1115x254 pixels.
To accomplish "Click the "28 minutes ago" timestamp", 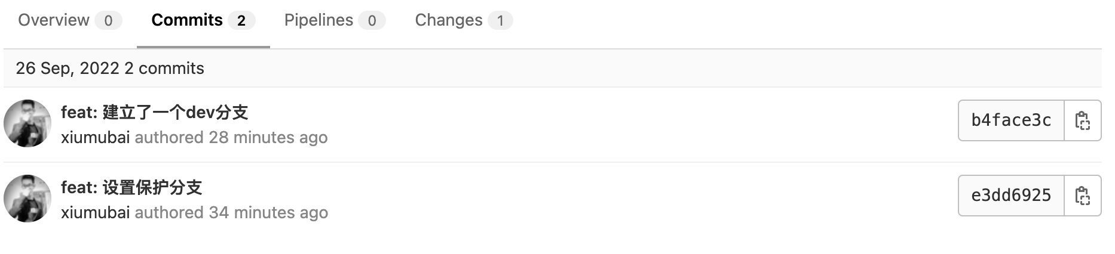I will tap(268, 138).
